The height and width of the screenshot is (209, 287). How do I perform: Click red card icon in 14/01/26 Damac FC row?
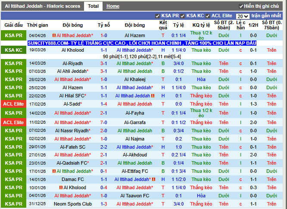point(153,179)
